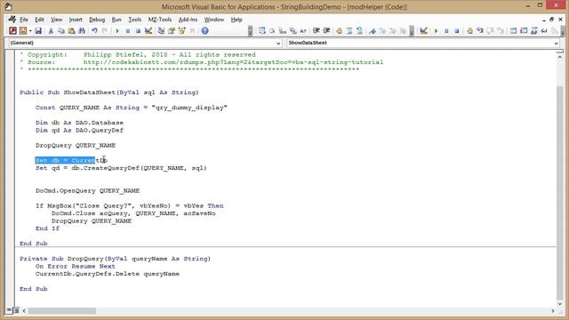
Task: Click the Uncomment Block icon
Action: (359, 31)
